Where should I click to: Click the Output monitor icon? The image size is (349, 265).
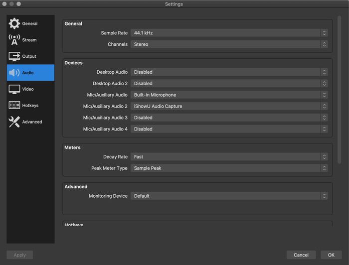pos(14,56)
